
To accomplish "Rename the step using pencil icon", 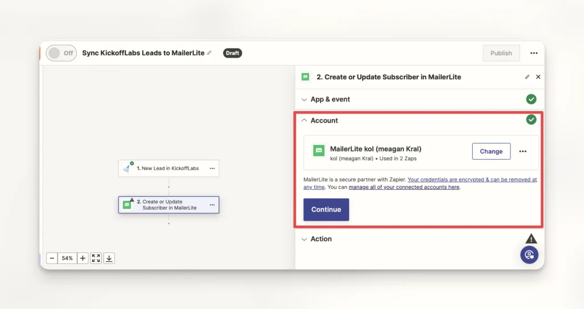I will point(527,77).
